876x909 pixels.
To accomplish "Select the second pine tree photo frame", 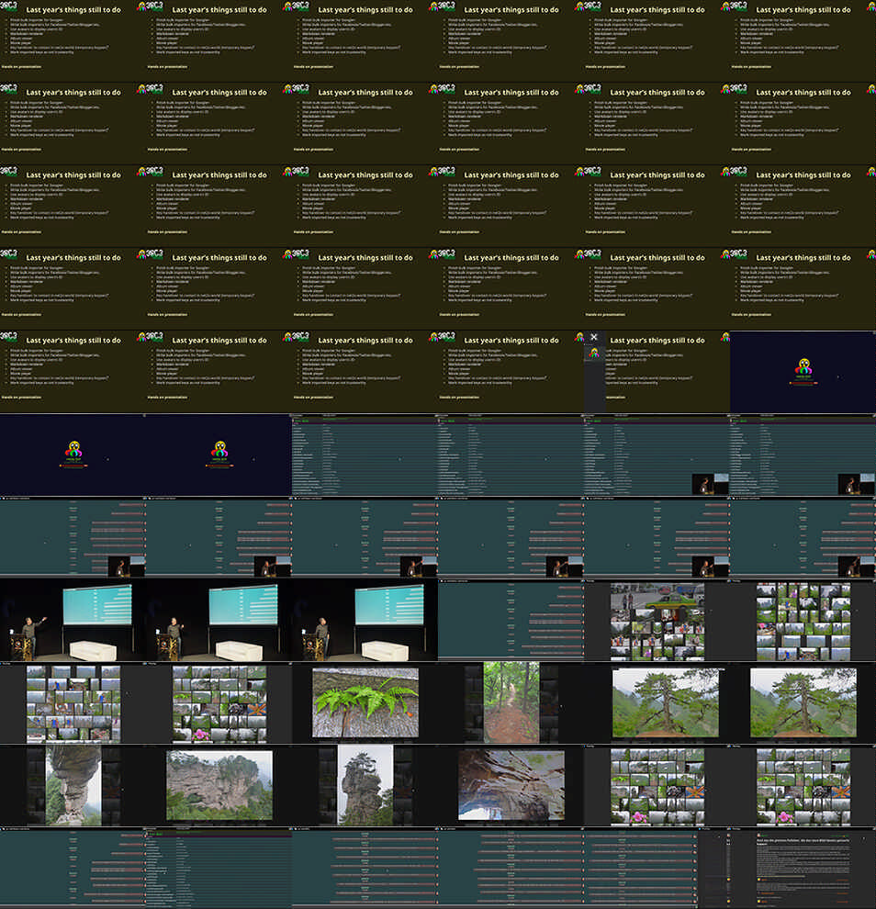I will (x=803, y=702).
